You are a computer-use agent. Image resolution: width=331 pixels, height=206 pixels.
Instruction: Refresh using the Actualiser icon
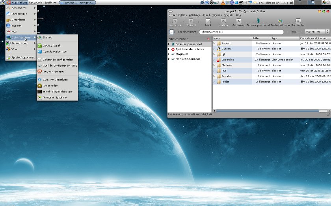click(238, 21)
